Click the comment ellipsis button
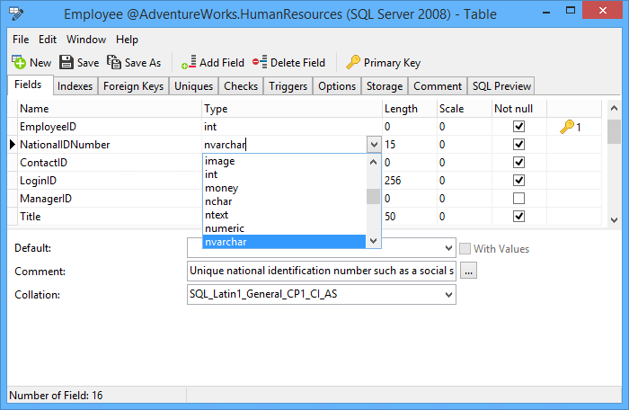 [468, 271]
